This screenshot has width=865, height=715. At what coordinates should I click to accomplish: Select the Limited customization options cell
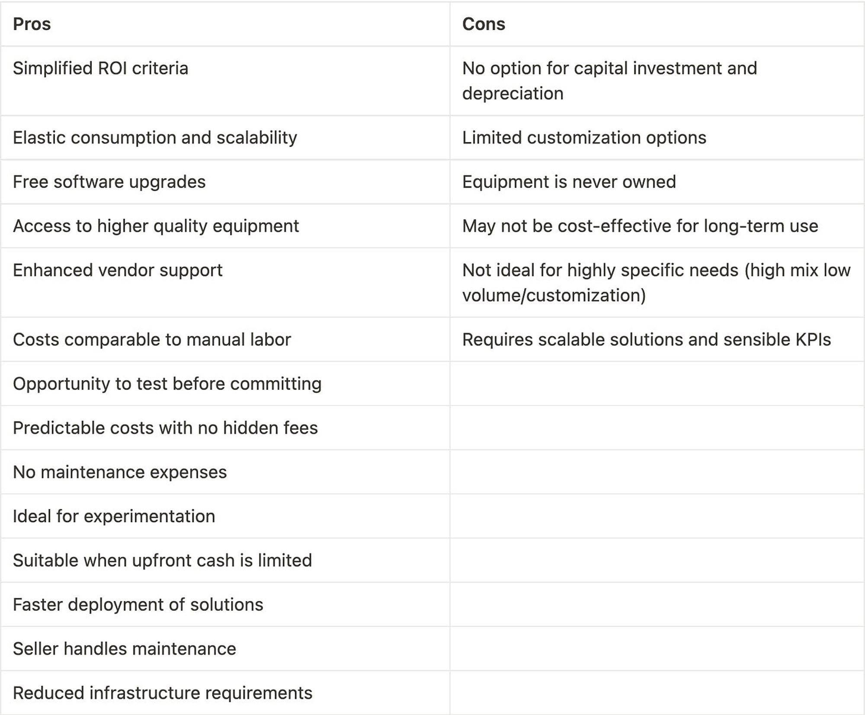tap(584, 138)
